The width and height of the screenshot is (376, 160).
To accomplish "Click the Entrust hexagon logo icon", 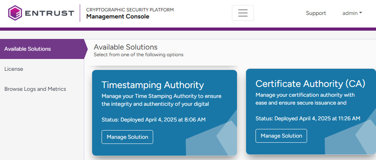I will 15,13.
